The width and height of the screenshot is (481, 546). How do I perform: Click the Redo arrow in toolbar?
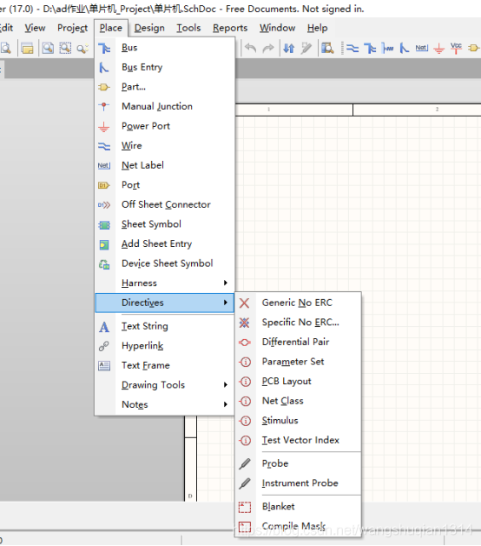coord(267,48)
